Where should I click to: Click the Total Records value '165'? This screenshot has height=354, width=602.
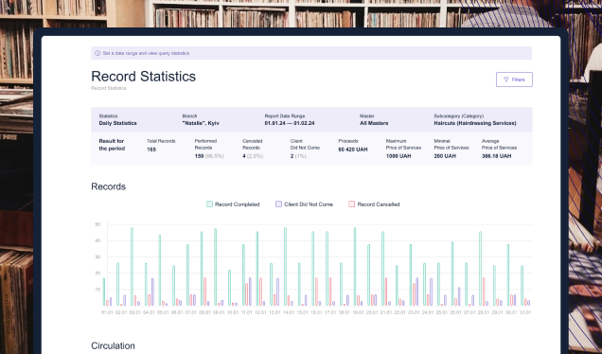[151, 150]
